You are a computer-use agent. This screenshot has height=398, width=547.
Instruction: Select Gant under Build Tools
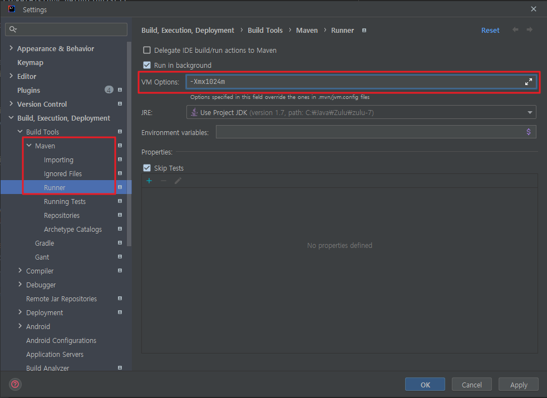click(42, 257)
